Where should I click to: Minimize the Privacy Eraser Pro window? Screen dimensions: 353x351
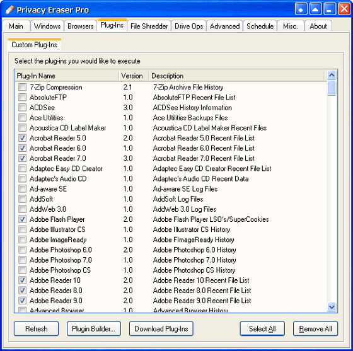coord(330,9)
